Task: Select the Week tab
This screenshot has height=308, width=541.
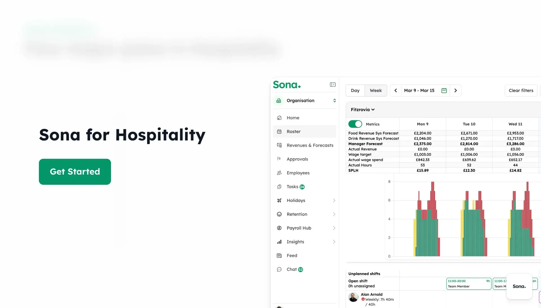Action: click(x=376, y=90)
